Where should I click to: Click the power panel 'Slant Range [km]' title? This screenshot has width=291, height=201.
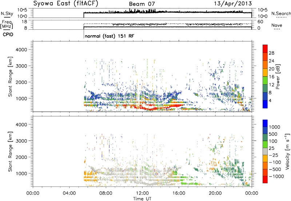pyautogui.click(x=10, y=77)
